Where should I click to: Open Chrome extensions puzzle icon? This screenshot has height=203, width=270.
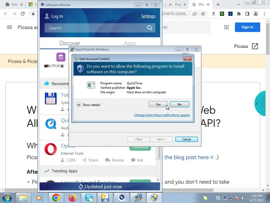click(x=239, y=14)
